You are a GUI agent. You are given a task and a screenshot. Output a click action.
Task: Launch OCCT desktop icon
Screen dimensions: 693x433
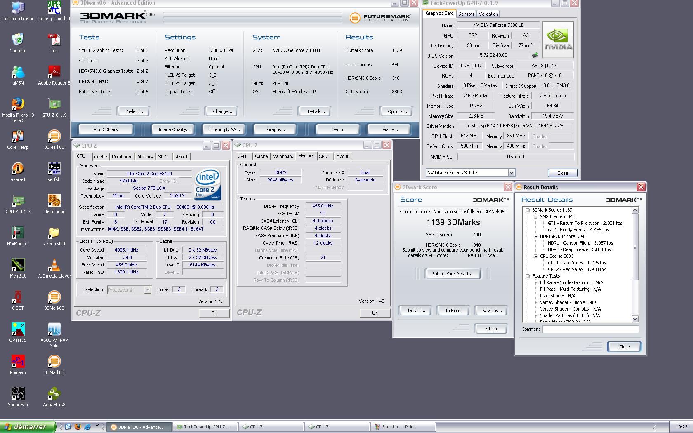click(x=18, y=301)
